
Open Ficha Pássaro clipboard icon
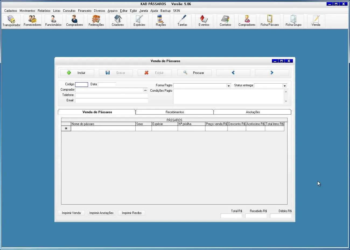point(269,21)
